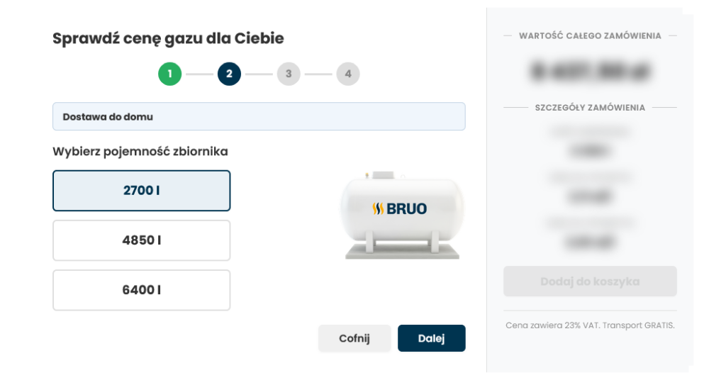Viewport: 726px width, 380px height.
Task: Click the first blurred order detail row
Action: [x=590, y=142]
